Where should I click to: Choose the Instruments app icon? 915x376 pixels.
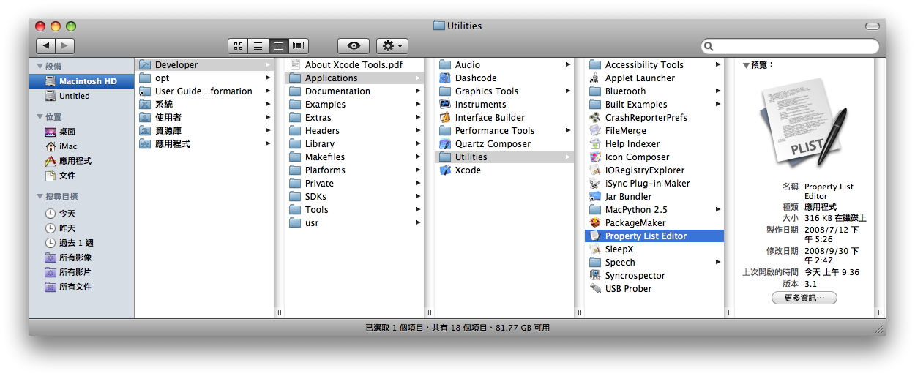(x=444, y=105)
